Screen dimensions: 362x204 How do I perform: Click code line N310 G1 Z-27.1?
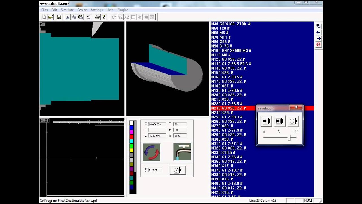(x=227, y=144)
